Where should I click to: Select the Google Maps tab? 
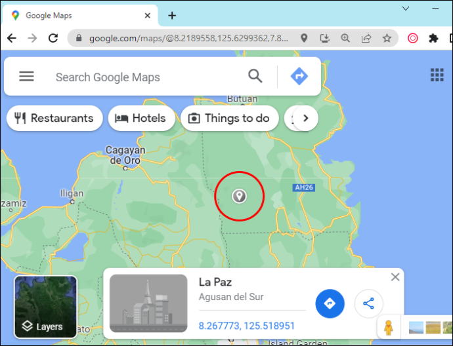80,16
